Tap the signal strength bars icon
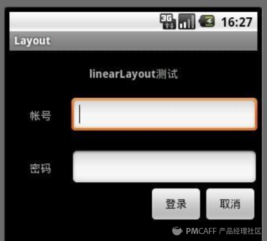This screenshot has width=267, height=241. click(x=187, y=22)
